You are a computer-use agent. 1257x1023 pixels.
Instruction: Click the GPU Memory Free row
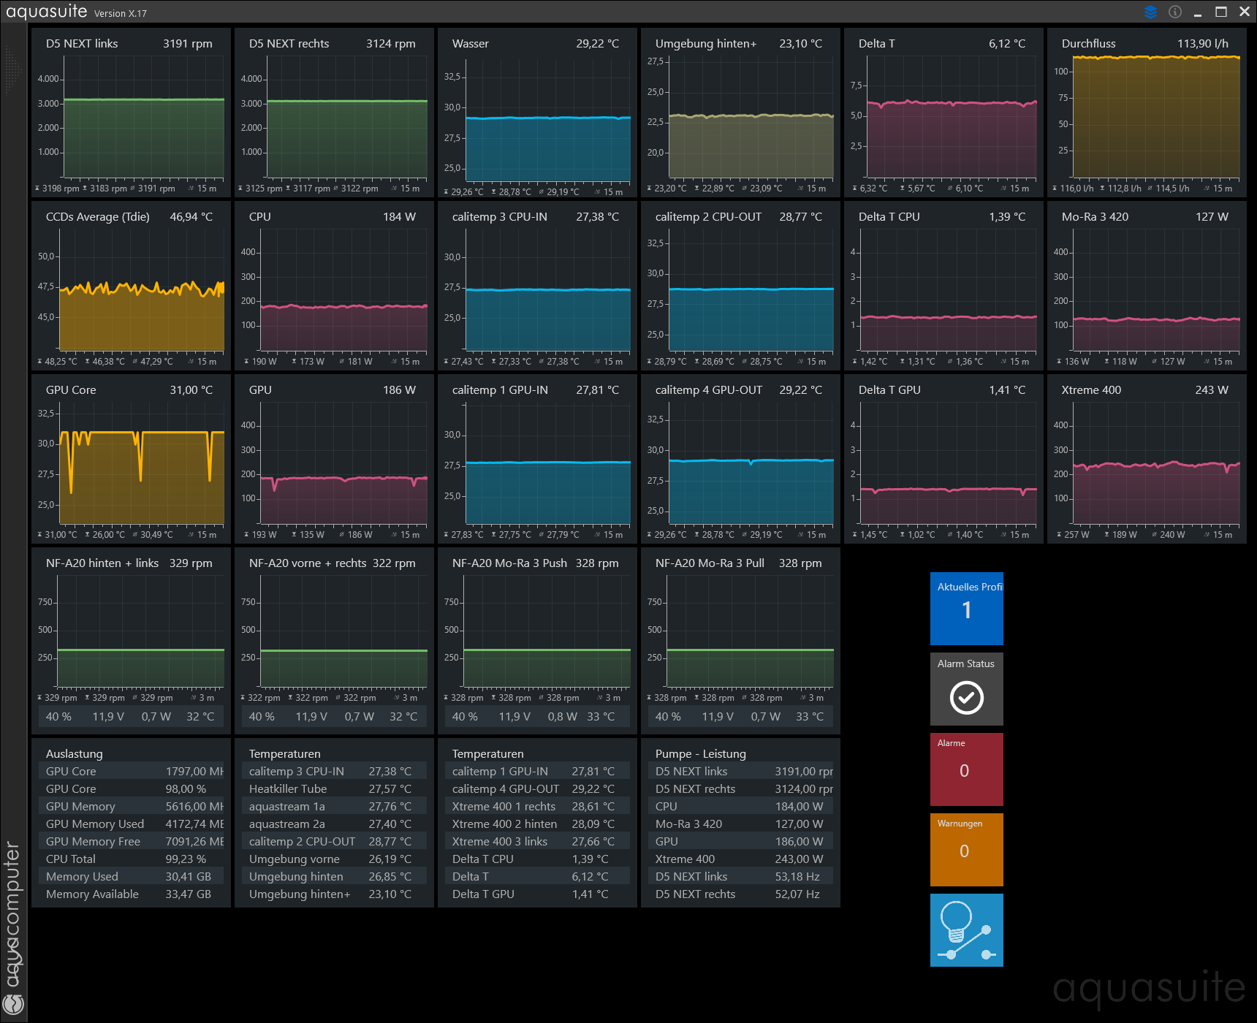(x=131, y=841)
